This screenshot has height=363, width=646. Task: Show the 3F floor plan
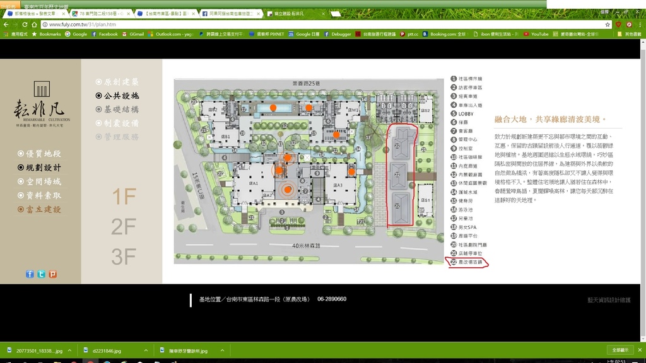(x=124, y=257)
